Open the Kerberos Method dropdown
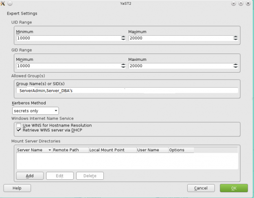This screenshot has height=198, width=254. [x=35, y=110]
